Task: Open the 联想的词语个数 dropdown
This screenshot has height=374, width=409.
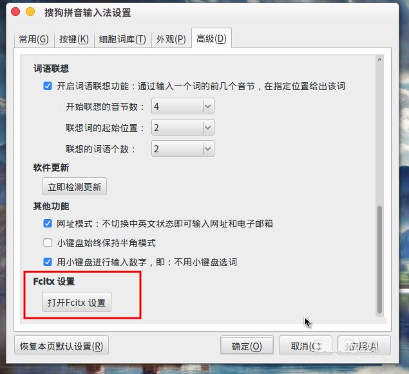Action: tap(182, 148)
